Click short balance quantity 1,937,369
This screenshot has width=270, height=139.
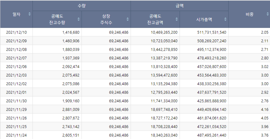(71, 58)
